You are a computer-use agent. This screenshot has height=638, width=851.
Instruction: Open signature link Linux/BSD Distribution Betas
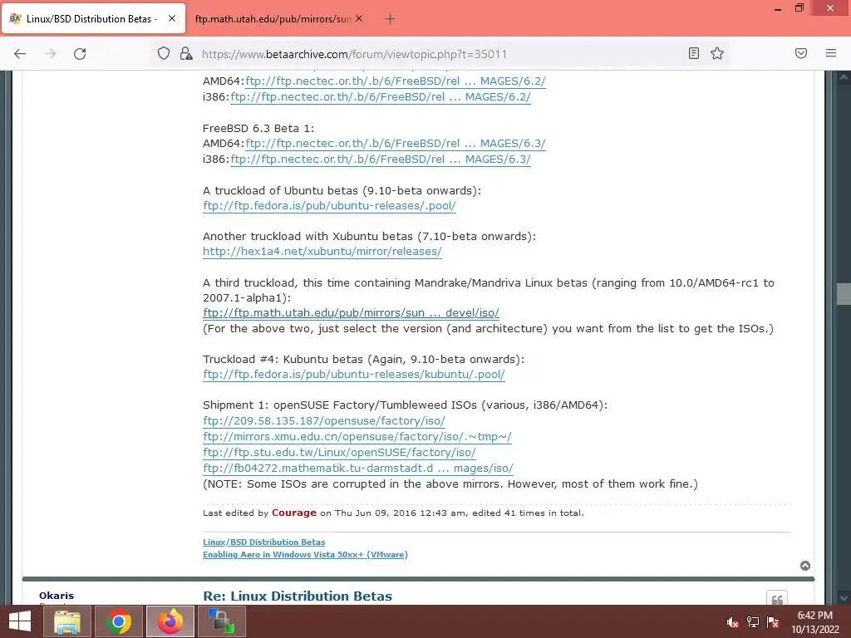tap(263, 542)
